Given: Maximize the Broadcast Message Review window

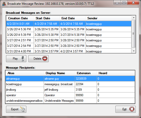Looking at the screenshot, I should tap(124, 3).
